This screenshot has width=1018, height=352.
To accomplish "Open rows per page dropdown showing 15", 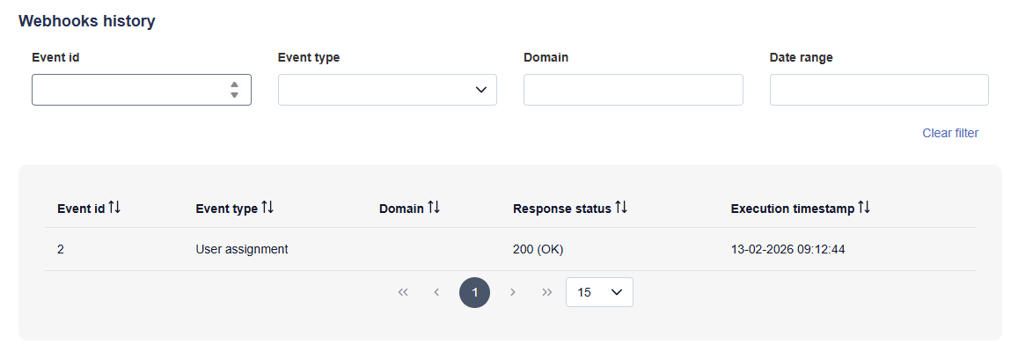I will 599,292.
